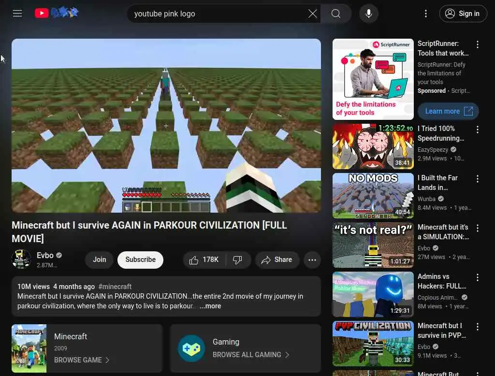Viewport: 495px width, 376px height.
Task: Click Learn more external-link icon
Action: coord(468,111)
